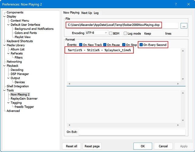The image size is (195, 152).
Task: Select Keyboard Shortcuts page
Action: (19, 41)
